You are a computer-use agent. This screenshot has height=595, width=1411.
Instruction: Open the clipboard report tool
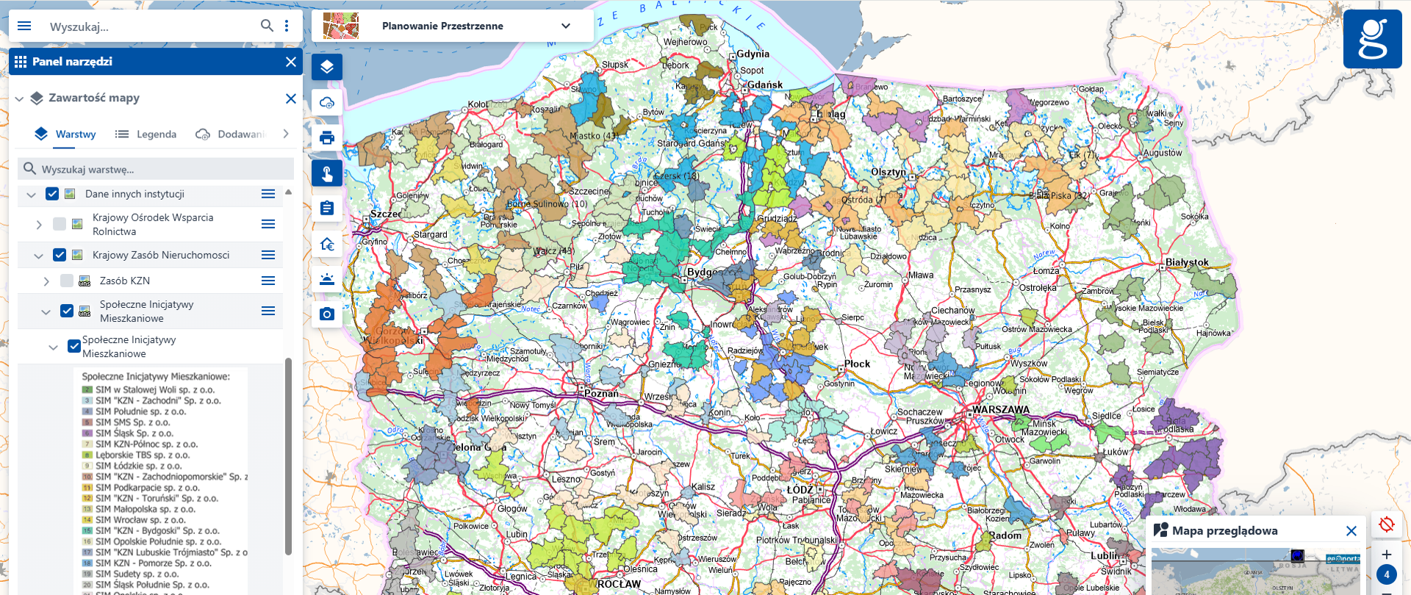327,209
